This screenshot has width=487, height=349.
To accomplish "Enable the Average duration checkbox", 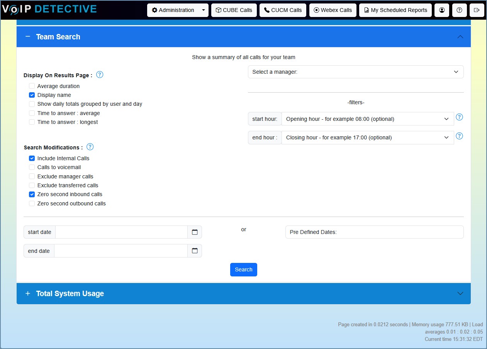I will (32, 86).
